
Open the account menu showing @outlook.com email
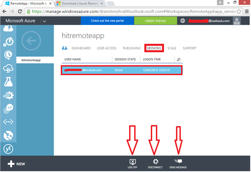click(209, 21)
